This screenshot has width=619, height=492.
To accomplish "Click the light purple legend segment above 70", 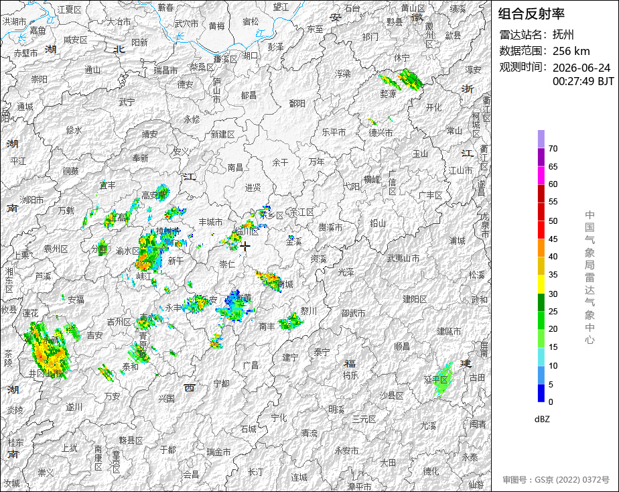I will click(541, 139).
